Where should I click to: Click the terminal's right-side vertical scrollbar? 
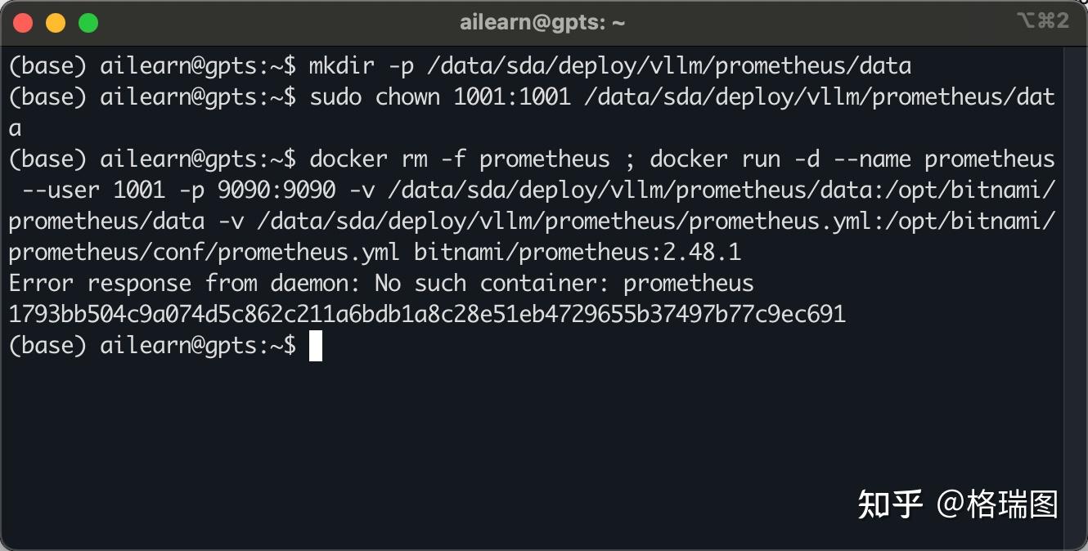point(1074,294)
